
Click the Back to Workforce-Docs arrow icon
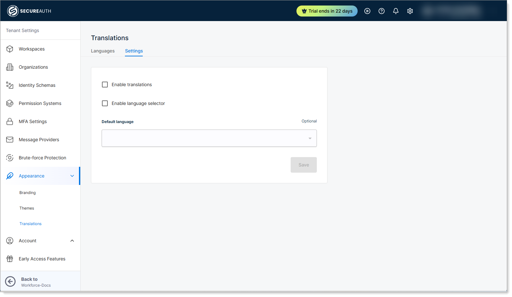[x=10, y=281]
